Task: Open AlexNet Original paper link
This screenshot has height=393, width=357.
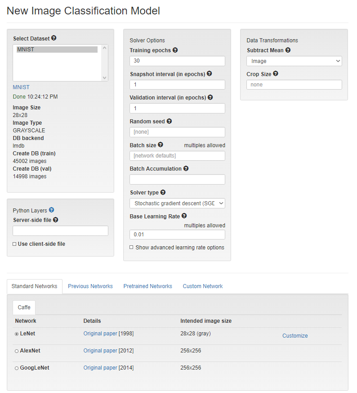Action: [x=100, y=351]
